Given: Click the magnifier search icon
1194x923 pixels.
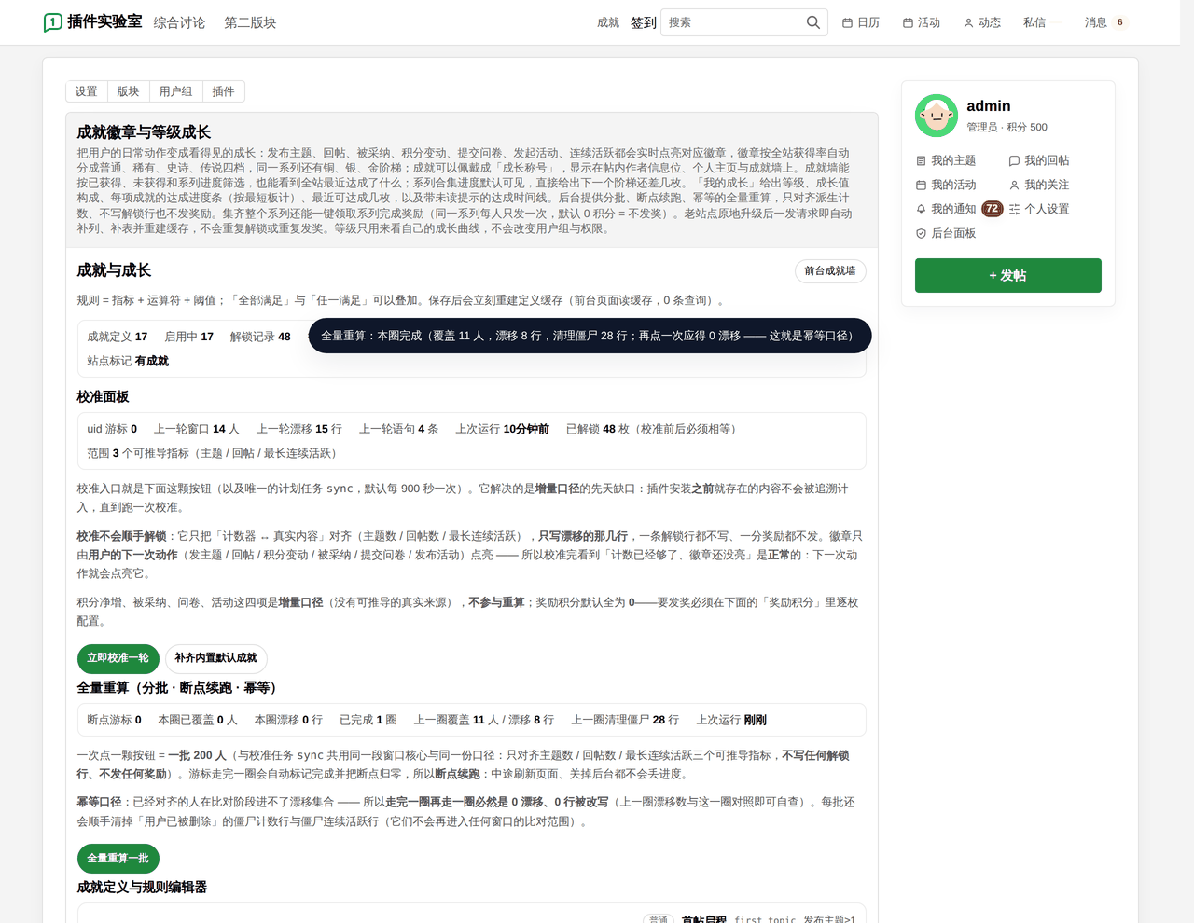Looking at the screenshot, I should 813,22.
